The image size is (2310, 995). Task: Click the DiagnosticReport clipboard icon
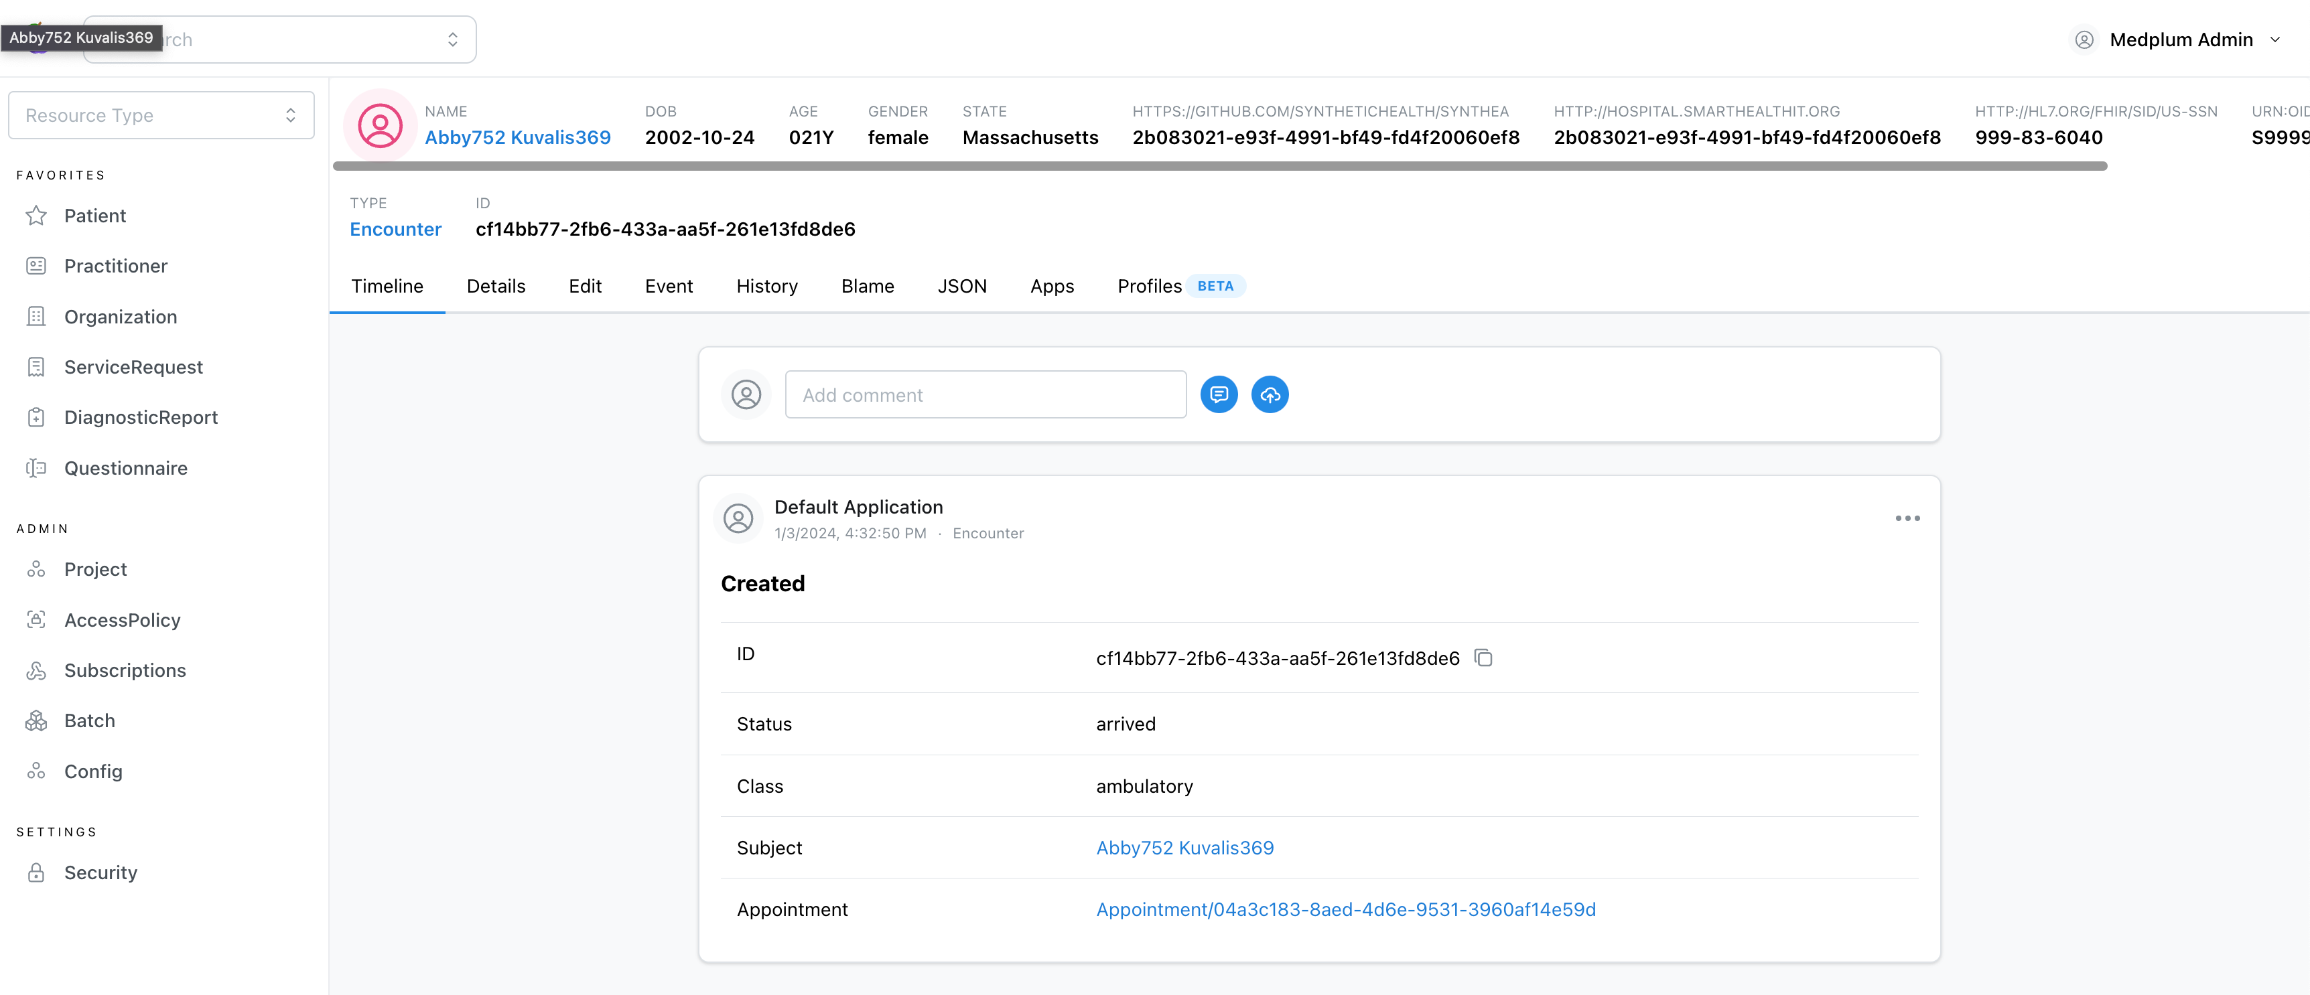[x=36, y=417]
